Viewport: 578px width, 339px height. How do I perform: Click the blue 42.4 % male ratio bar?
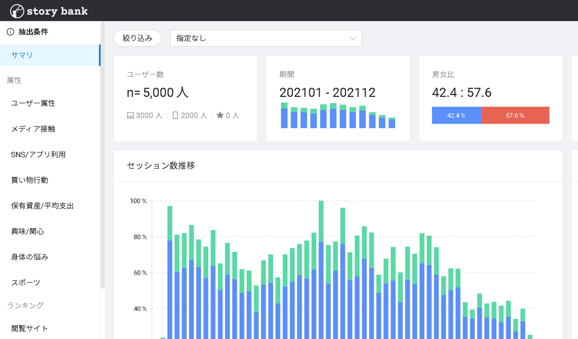457,115
